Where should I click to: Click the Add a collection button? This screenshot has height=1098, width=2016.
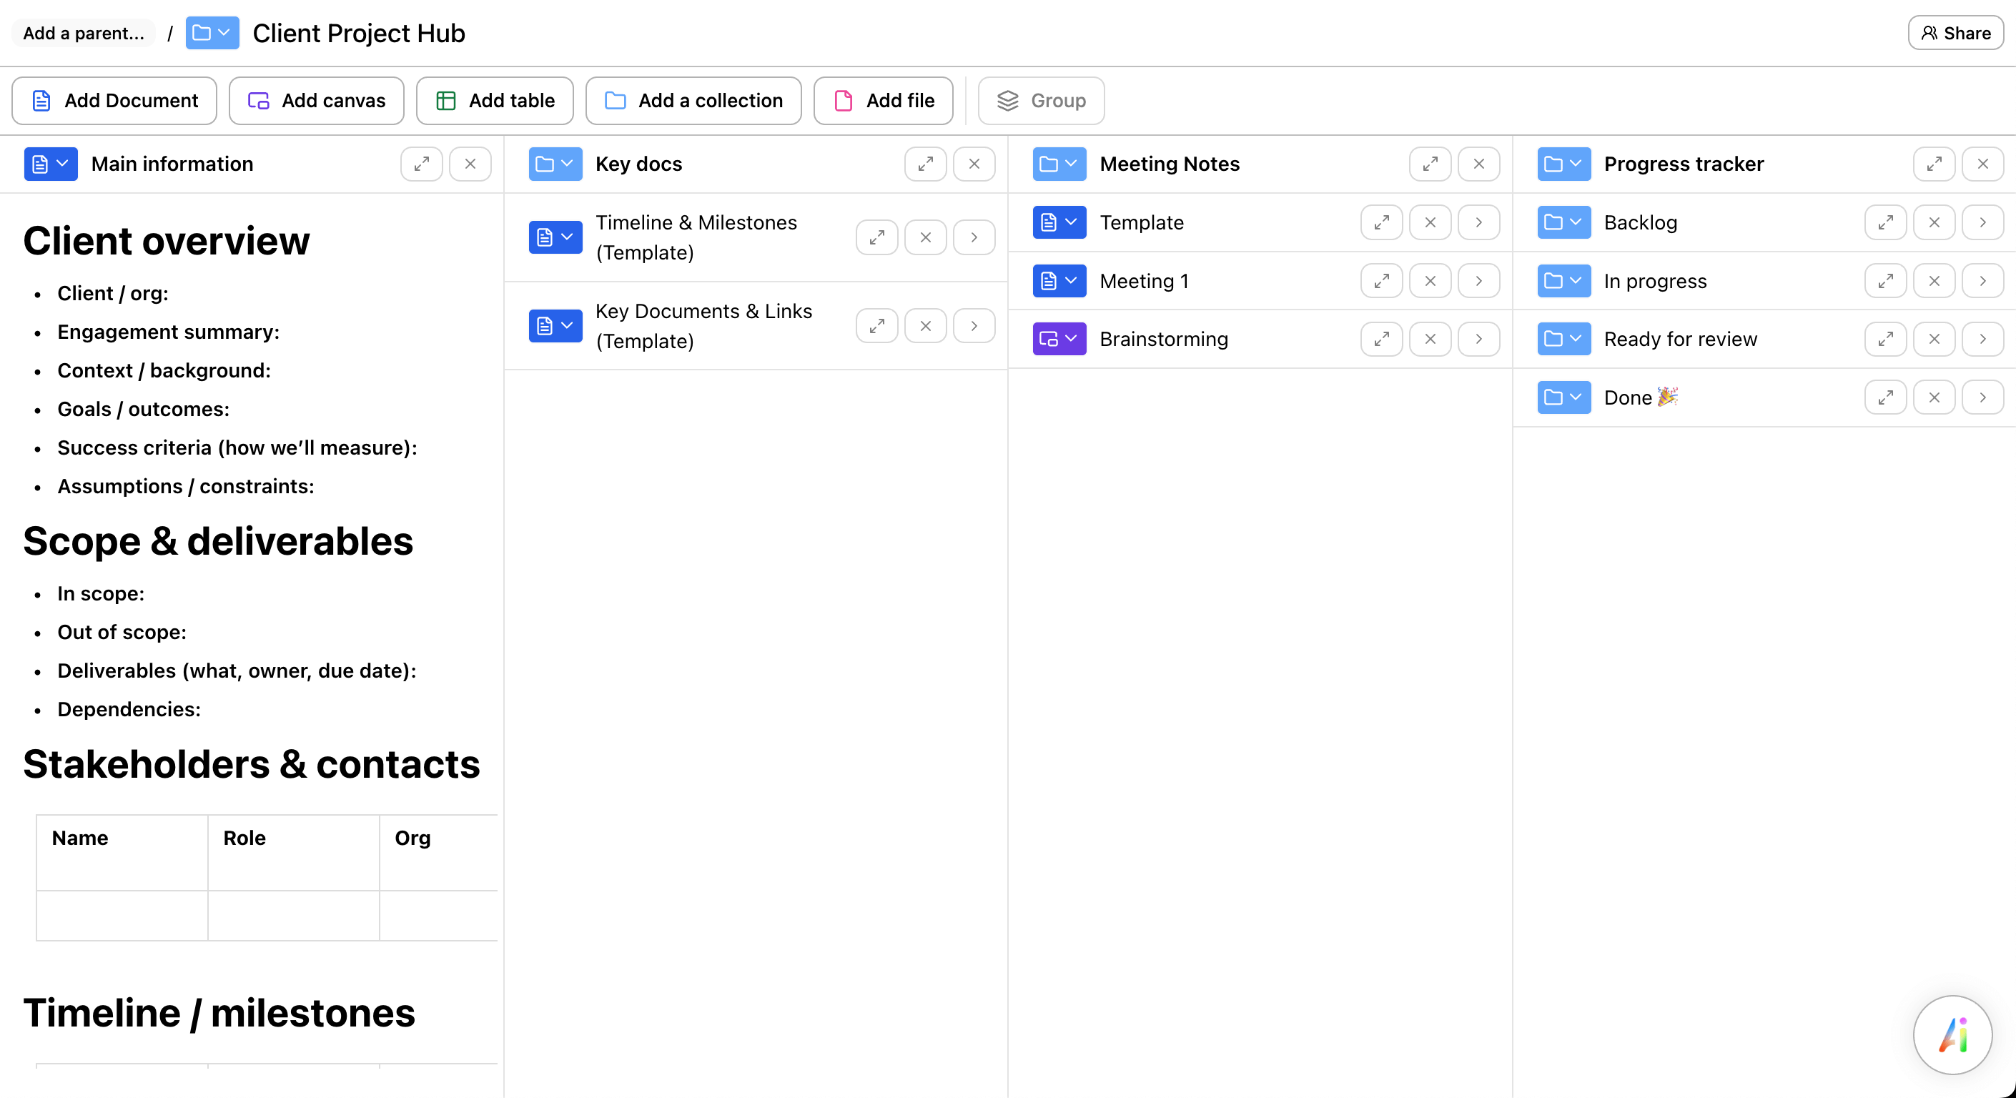coord(693,100)
